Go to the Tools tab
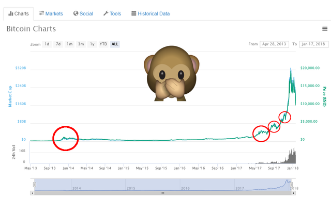 [112, 14]
